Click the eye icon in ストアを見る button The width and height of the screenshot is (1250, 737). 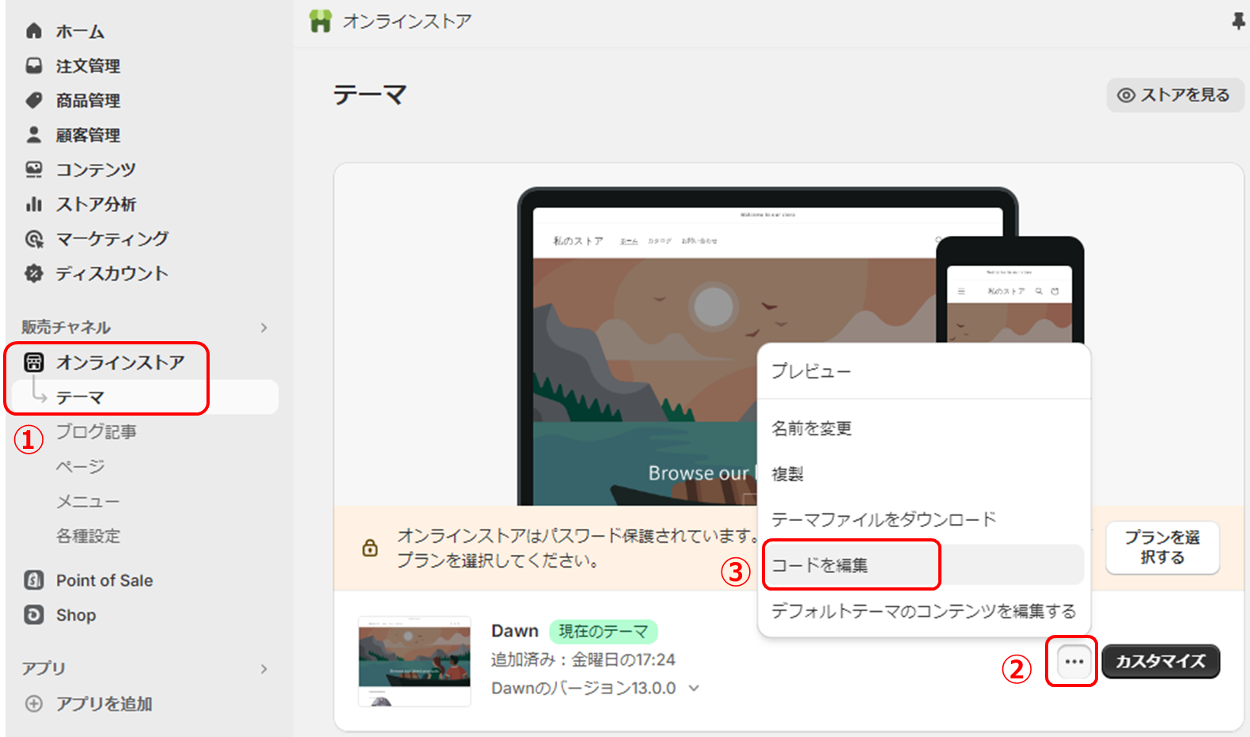pos(1126,95)
